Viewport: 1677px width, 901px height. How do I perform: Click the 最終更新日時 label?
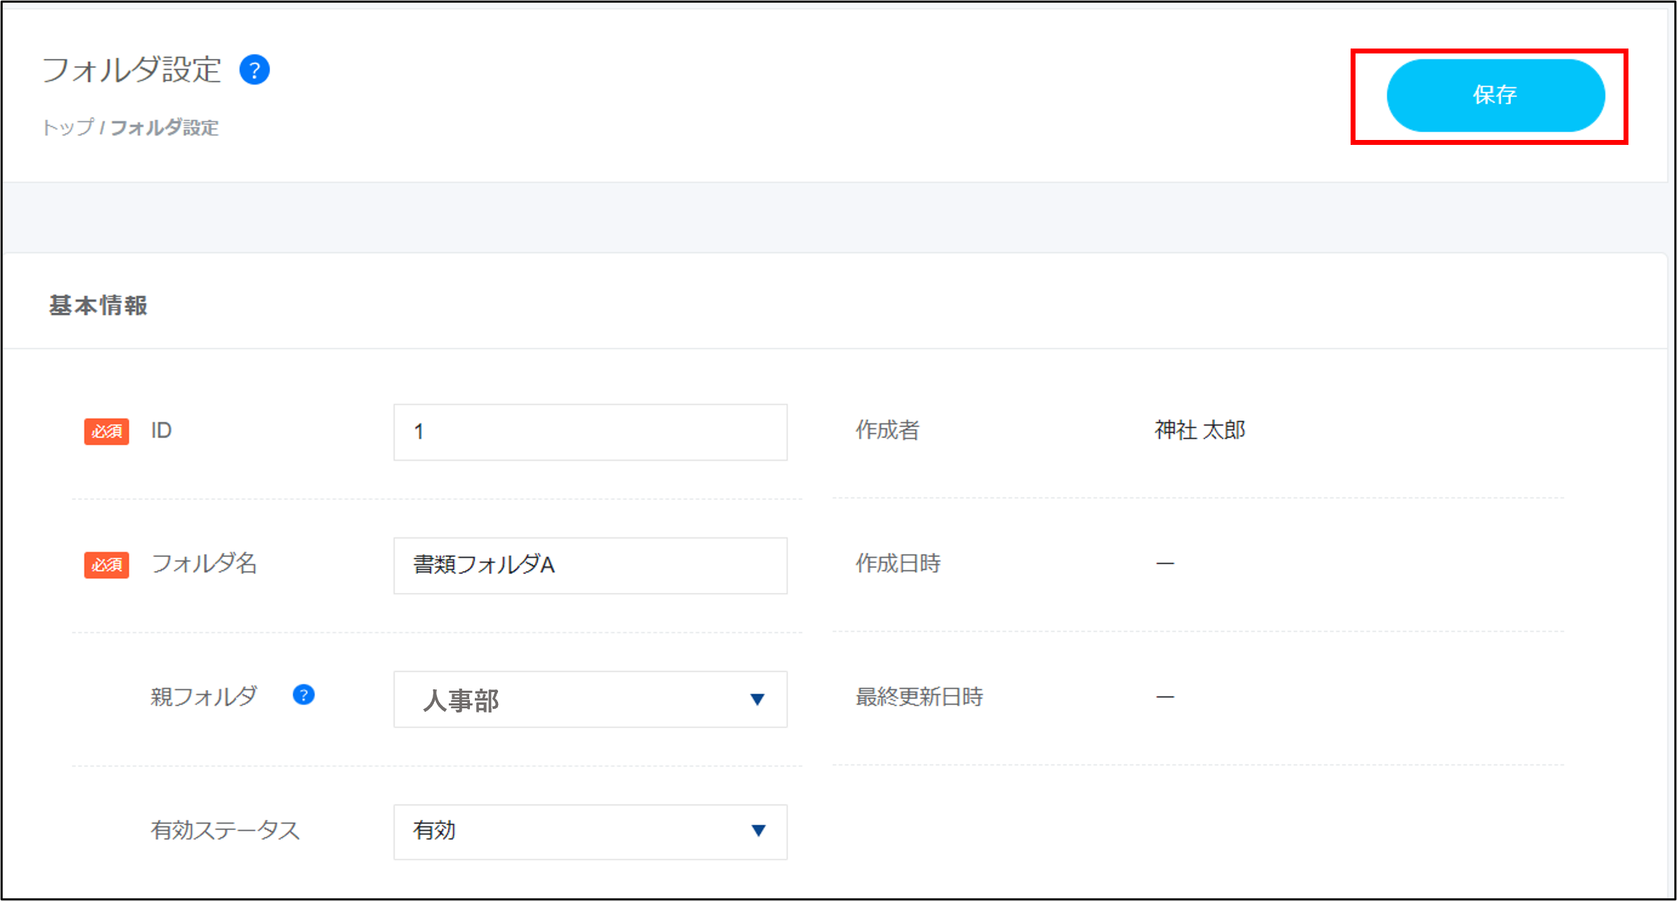click(919, 697)
